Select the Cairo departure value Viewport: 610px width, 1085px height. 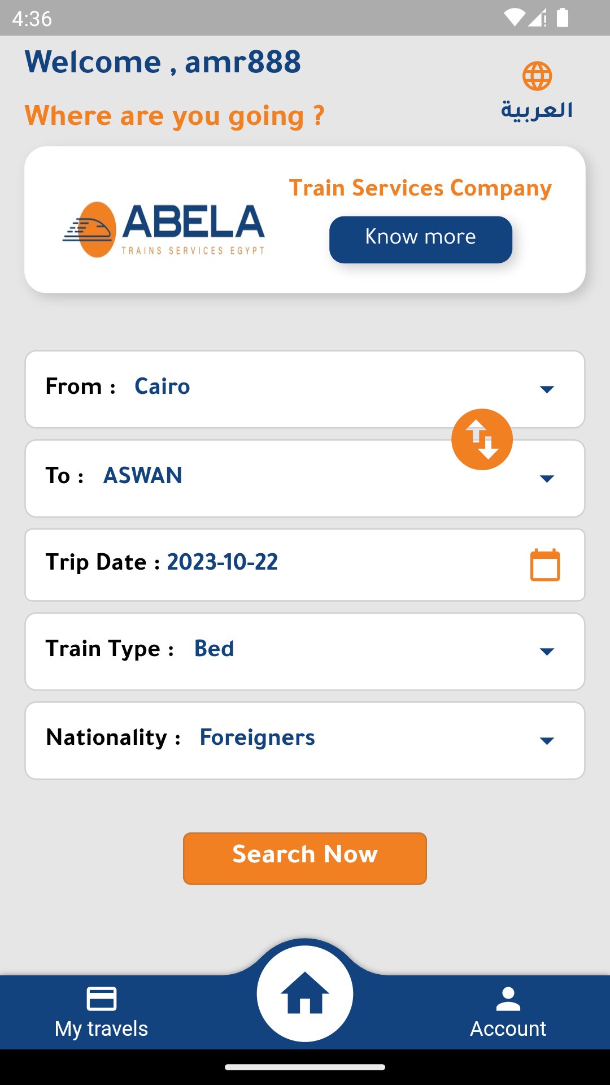(x=162, y=387)
